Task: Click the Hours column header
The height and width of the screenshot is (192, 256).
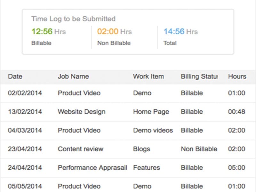Action: tap(237, 76)
